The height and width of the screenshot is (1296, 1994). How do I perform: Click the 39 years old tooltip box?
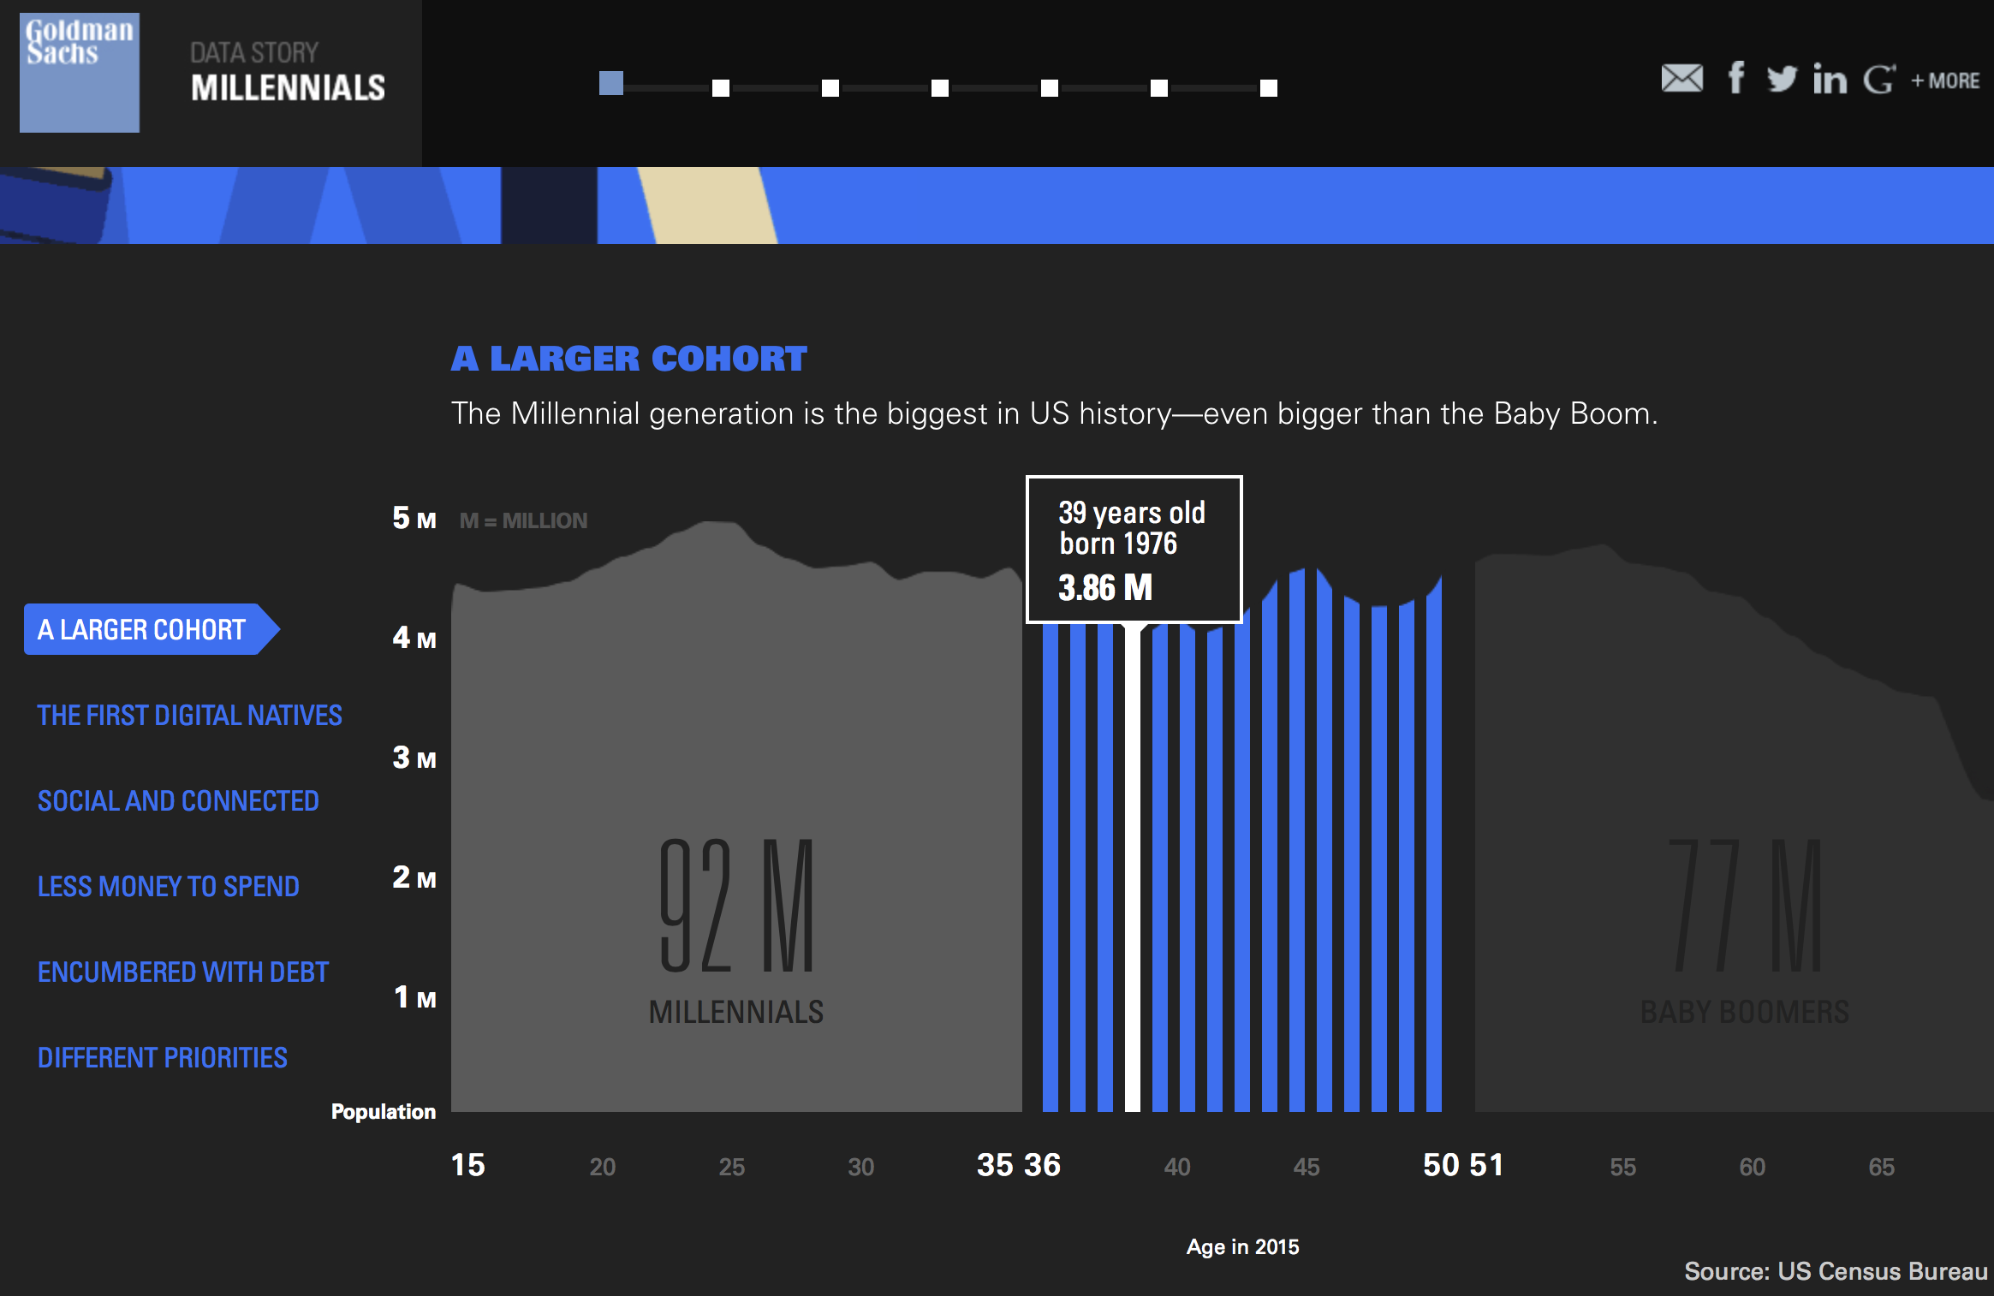[x=1134, y=550]
